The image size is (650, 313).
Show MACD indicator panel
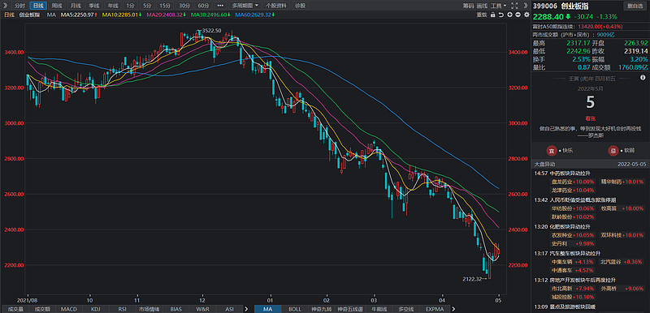69,309
